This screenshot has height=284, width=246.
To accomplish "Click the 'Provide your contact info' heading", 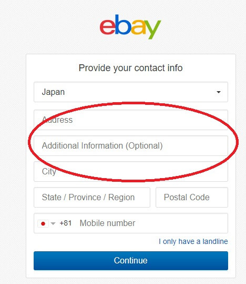I will pyautogui.click(x=130, y=68).
